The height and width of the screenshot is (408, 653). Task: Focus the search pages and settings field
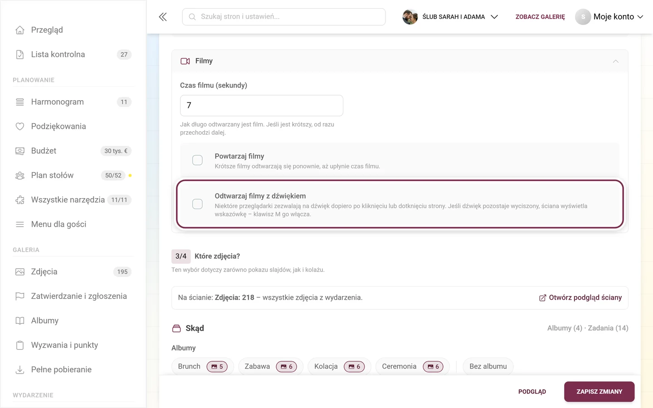tap(284, 17)
